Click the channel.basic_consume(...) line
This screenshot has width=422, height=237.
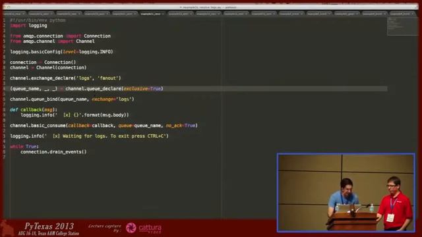coord(104,126)
